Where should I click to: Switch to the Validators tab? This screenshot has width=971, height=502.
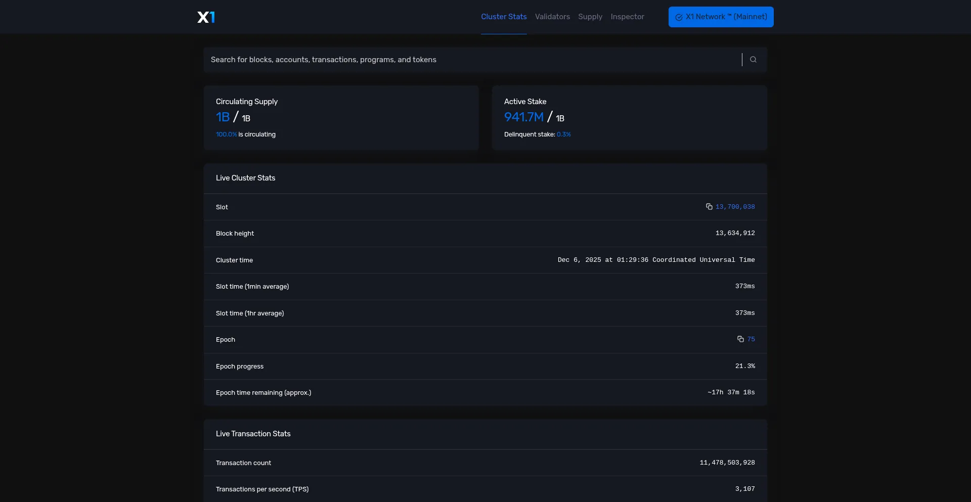point(552,17)
